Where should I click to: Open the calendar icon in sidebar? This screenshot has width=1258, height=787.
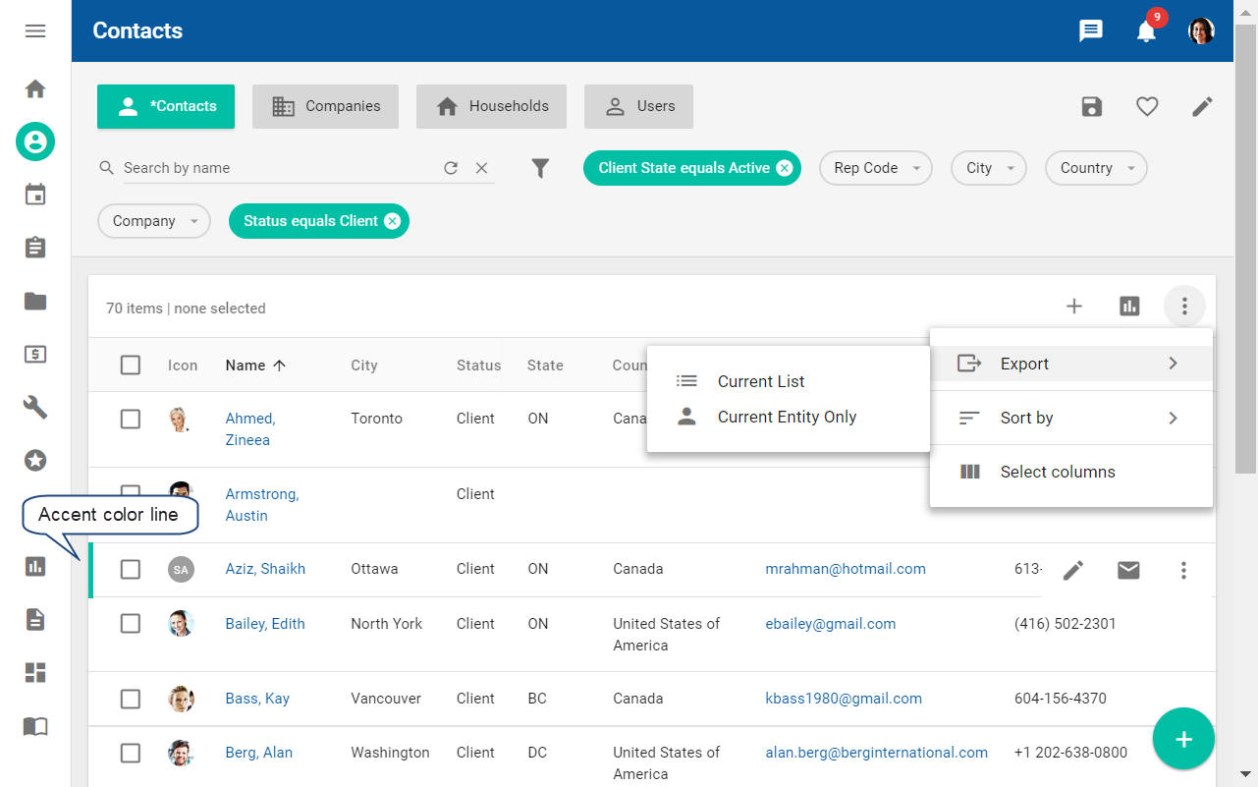pos(35,195)
